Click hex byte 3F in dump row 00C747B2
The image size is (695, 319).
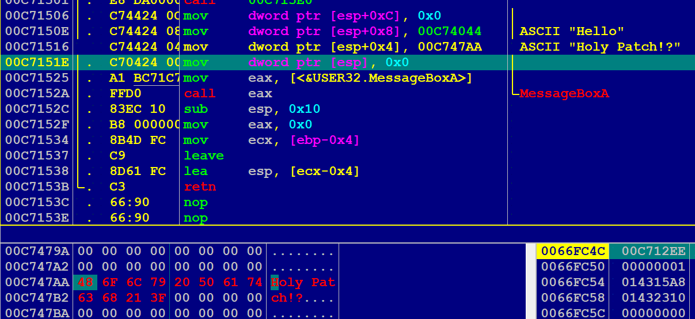[x=158, y=298]
